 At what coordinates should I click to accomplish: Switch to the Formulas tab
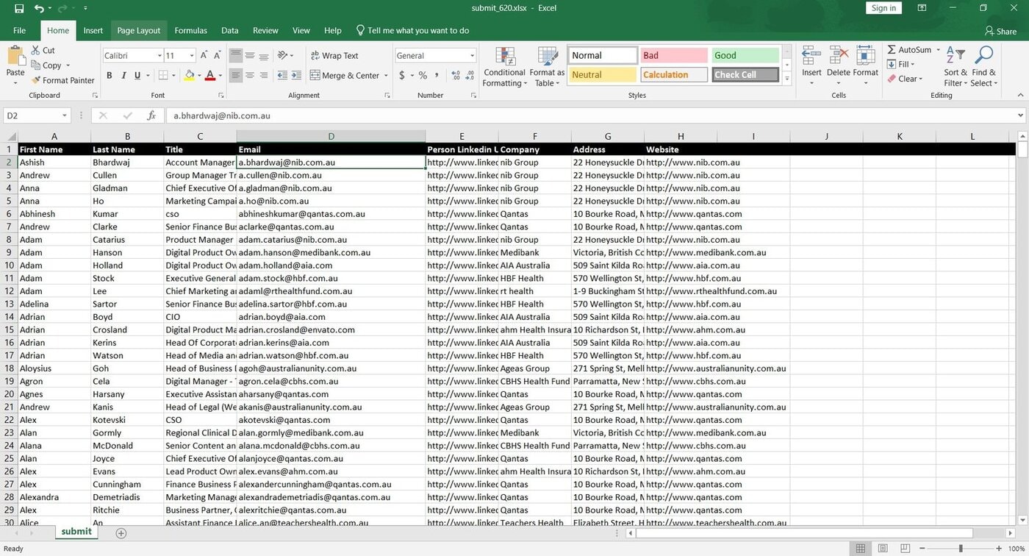pos(190,30)
